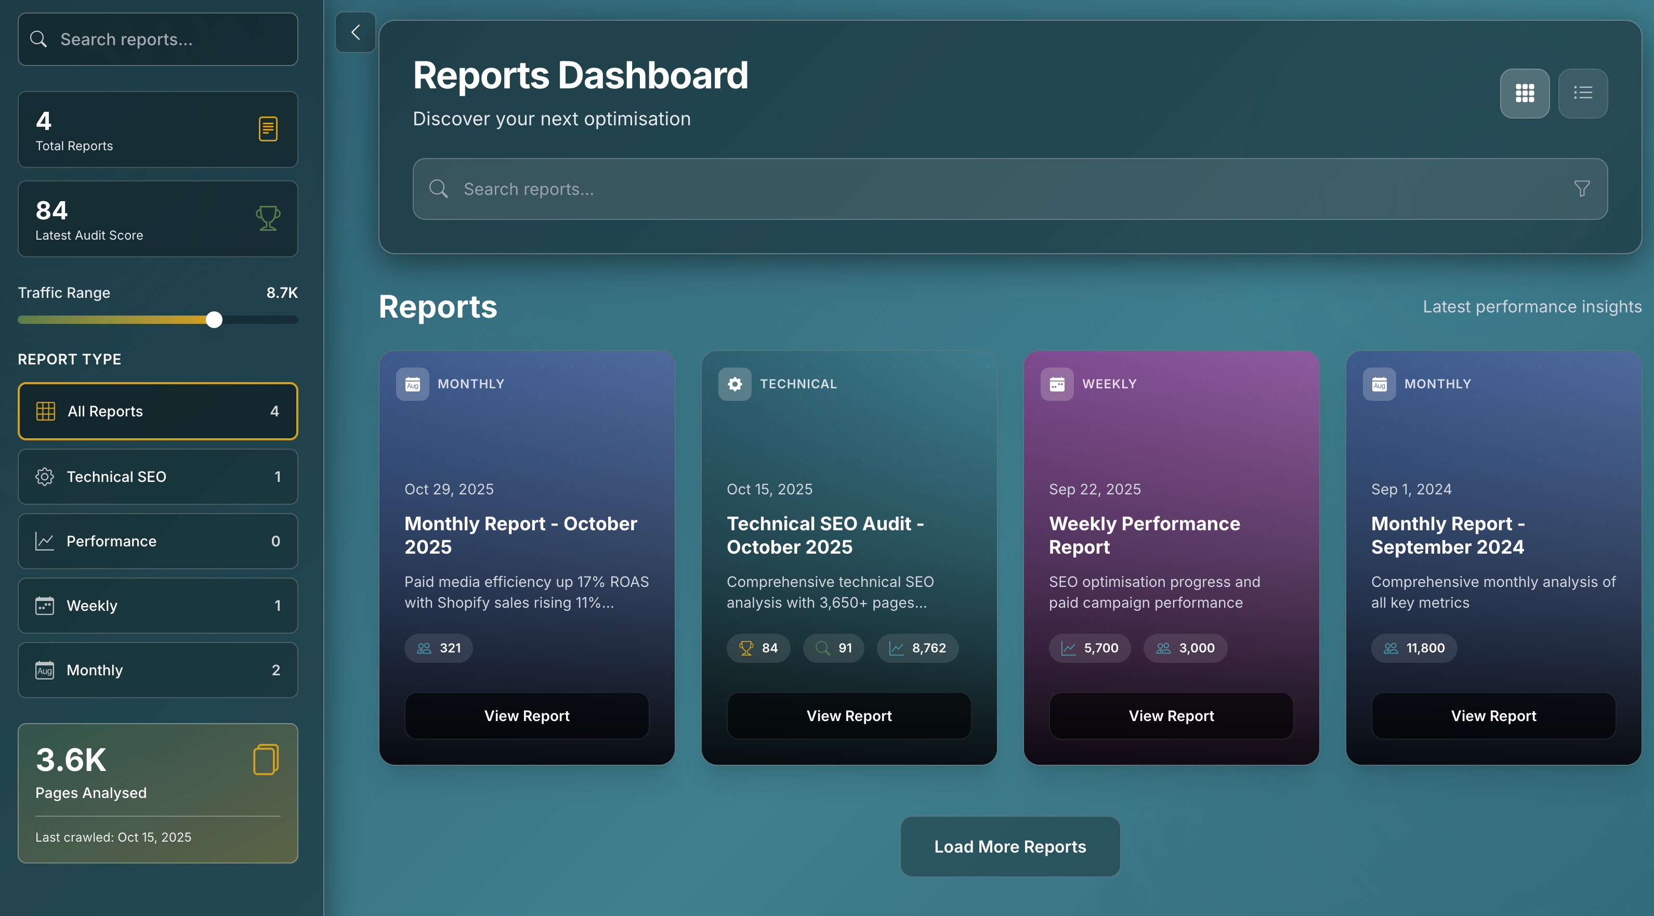
Task: Click the Traffic Range 8.7K value
Action: [282, 292]
